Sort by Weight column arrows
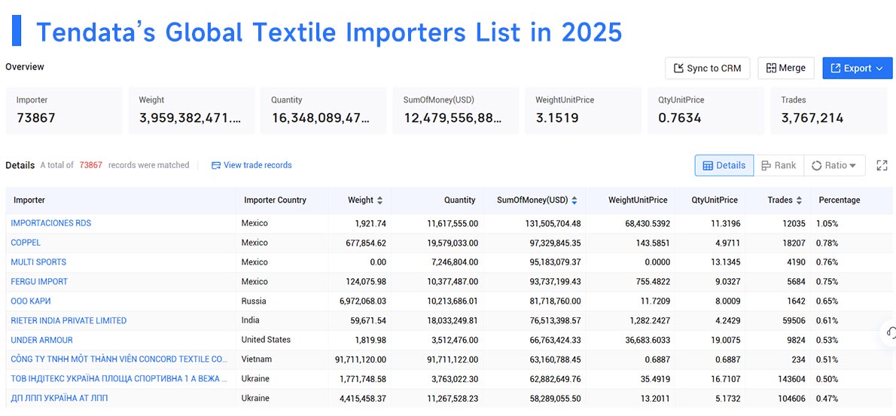The width and height of the screenshot is (896, 416). [x=380, y=200]
